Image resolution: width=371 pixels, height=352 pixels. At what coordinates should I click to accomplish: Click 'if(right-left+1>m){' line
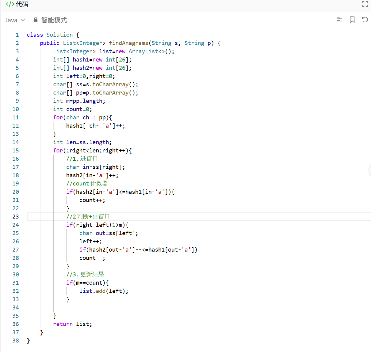click(x=97, y=225)
